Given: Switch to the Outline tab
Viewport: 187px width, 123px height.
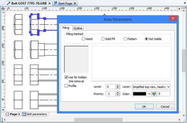Looking at the screenshot, I should point(78,28).
